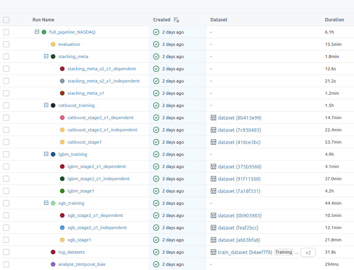Show more datasets via the +2 badge
The width and height of the screenshot is (354, 270).
308,252
